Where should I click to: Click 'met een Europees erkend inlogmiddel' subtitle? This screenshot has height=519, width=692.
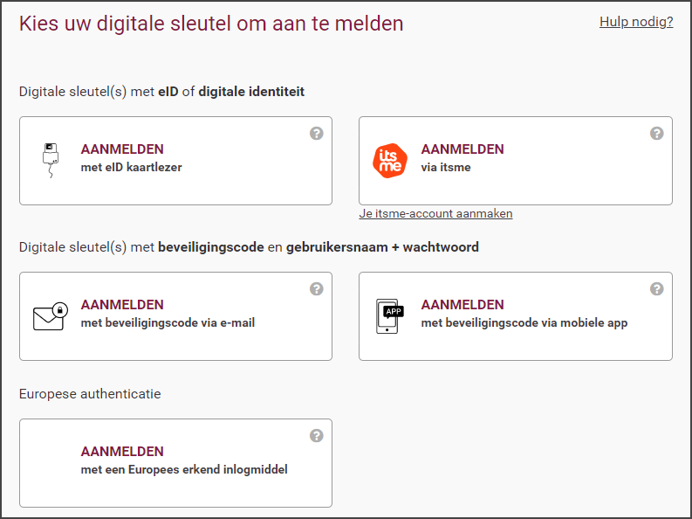point(184,469)
